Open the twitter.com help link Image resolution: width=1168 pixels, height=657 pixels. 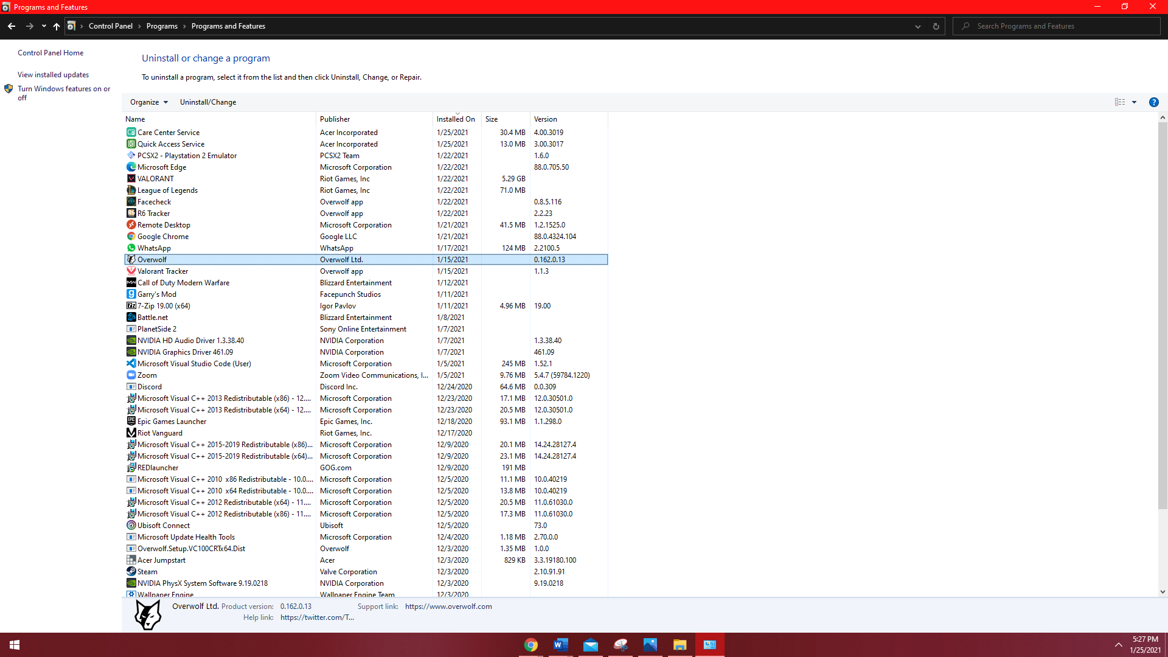tap(317, 617)
